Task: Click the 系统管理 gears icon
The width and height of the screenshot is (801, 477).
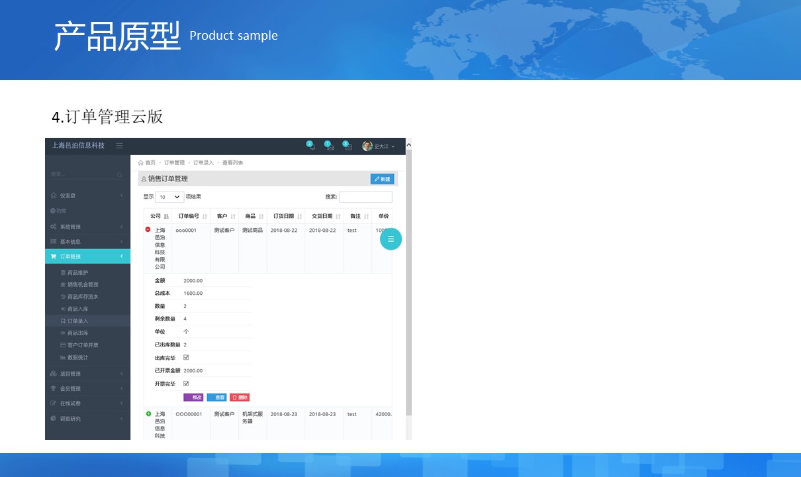Action: 54,227
